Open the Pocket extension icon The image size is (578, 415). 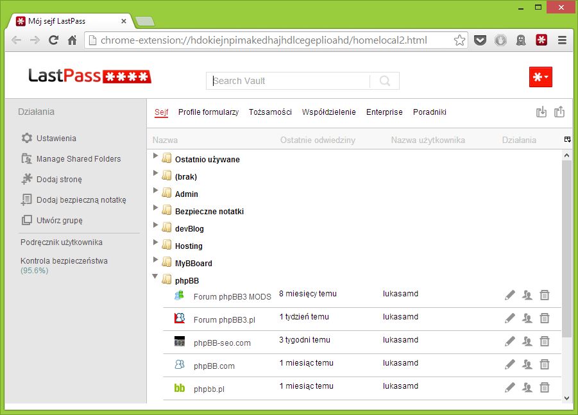[480, 40]
